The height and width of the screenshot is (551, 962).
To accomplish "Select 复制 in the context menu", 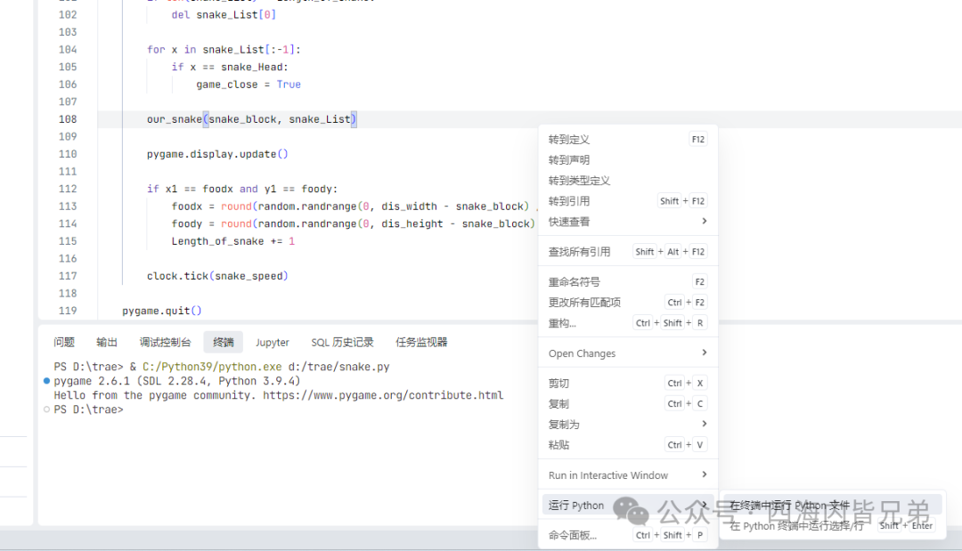I will 628,404.
